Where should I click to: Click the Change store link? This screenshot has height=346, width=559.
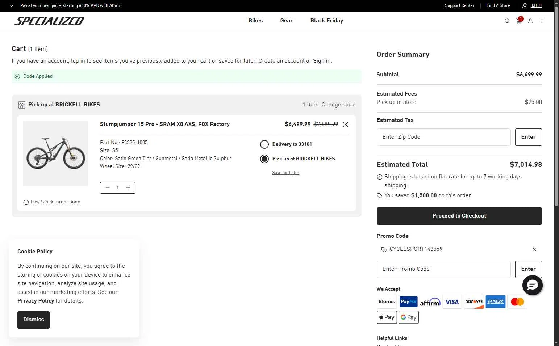point(338,105)
